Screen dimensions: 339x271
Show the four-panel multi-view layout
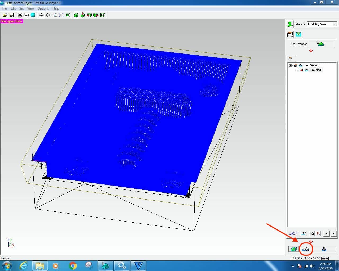[102, 15]
